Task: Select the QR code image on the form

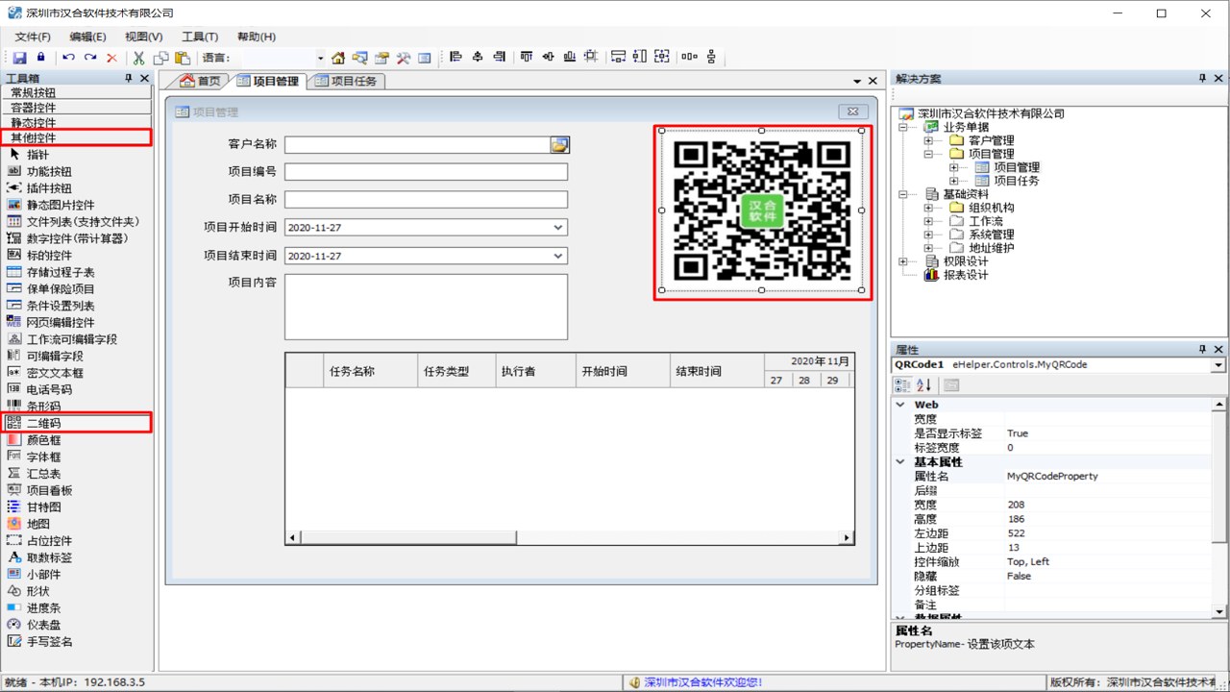Action: tap(762, 210)
